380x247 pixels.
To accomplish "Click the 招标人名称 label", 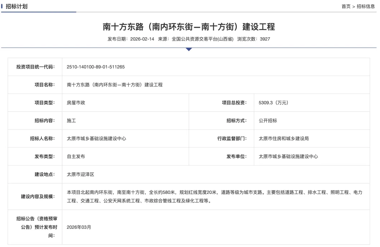I will 43,139.
